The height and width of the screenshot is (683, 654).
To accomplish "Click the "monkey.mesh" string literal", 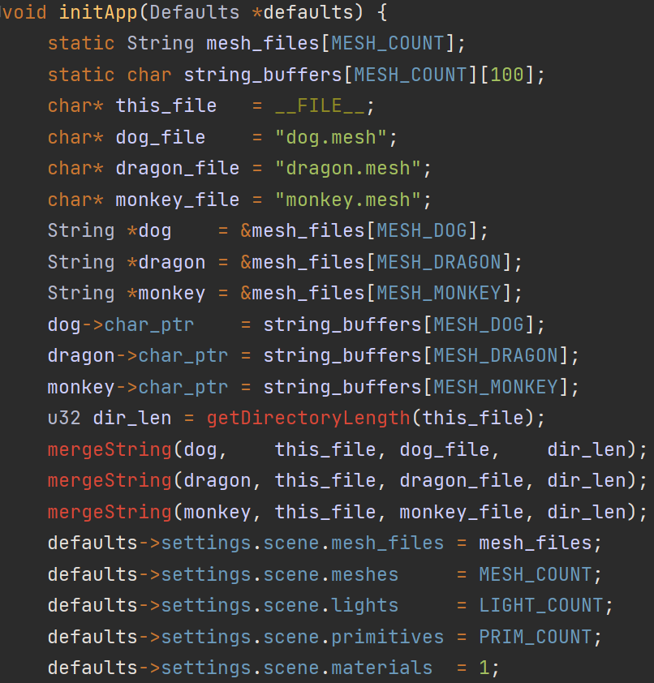I will coord(348,200).
